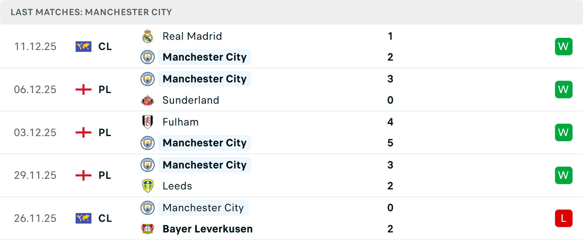Click the Last Matches: Manchester City header
The width and height of the screenshot is (583, 240).
tap(91, 12)
